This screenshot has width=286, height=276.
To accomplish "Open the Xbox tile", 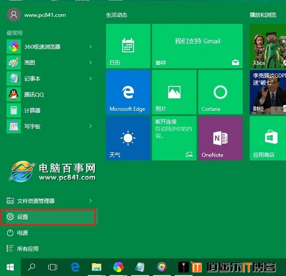I will tap(268, 46).
